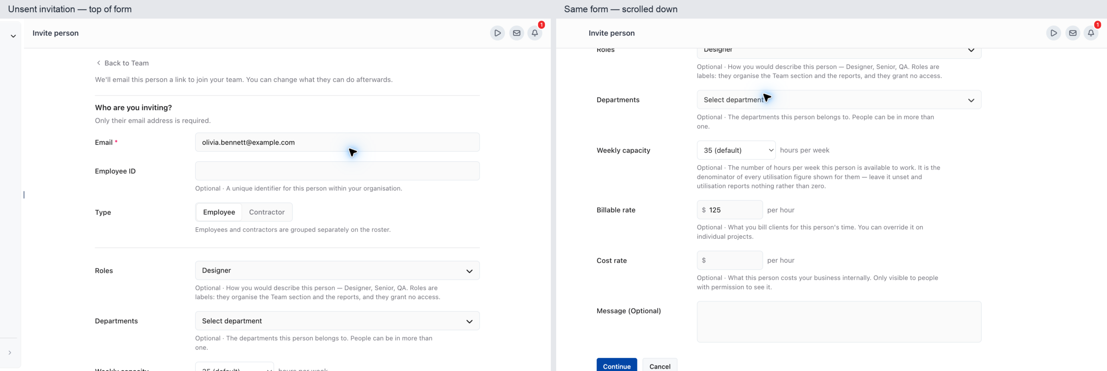Focus the Email field with olivia.bennett@example.com

337,142
